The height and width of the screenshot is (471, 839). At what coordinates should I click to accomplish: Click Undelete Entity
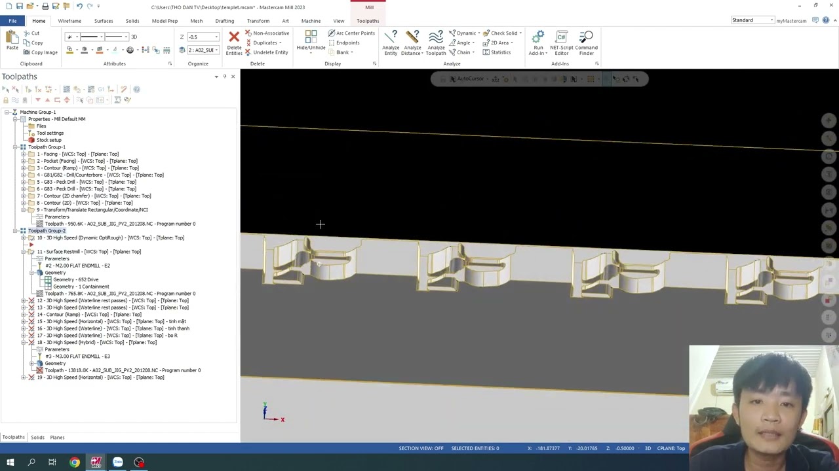[267, 52]
